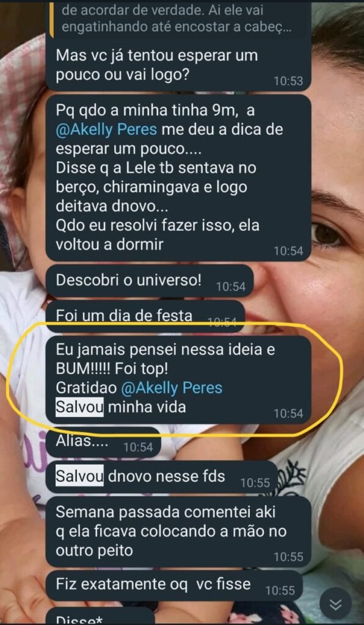
Task: Tap the yellow reply bar of quoted message
Action: click(x=51, y=18)
